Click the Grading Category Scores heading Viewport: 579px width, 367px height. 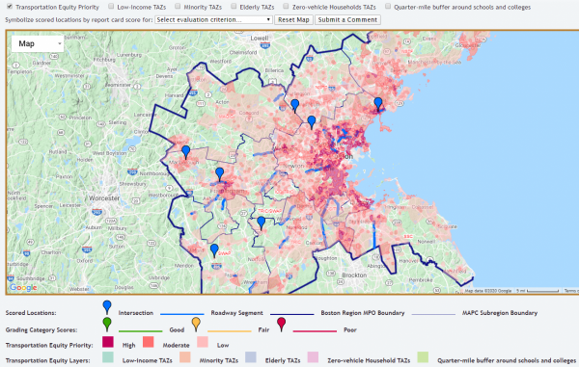point(41,329)
